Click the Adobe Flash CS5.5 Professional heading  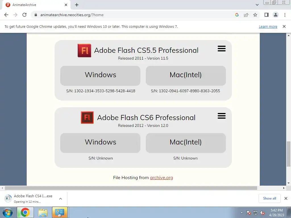click(x=146, y=50)
